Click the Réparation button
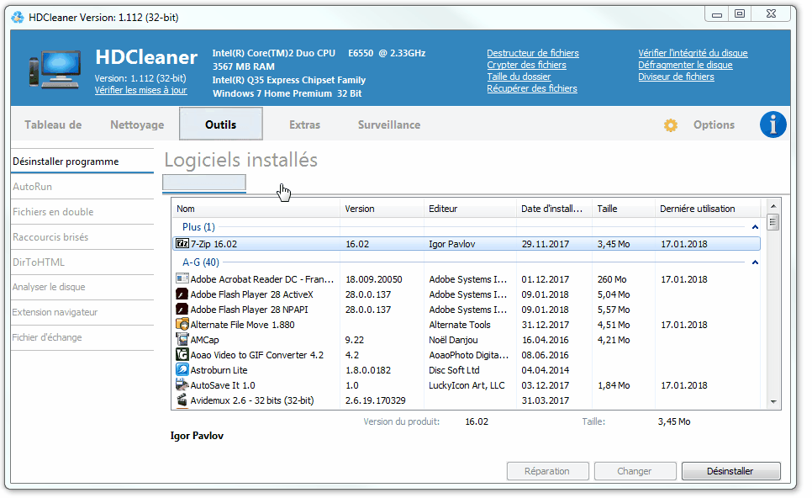Screen dimensions: 812x498 pyautogui.click(x=547, y=471)
